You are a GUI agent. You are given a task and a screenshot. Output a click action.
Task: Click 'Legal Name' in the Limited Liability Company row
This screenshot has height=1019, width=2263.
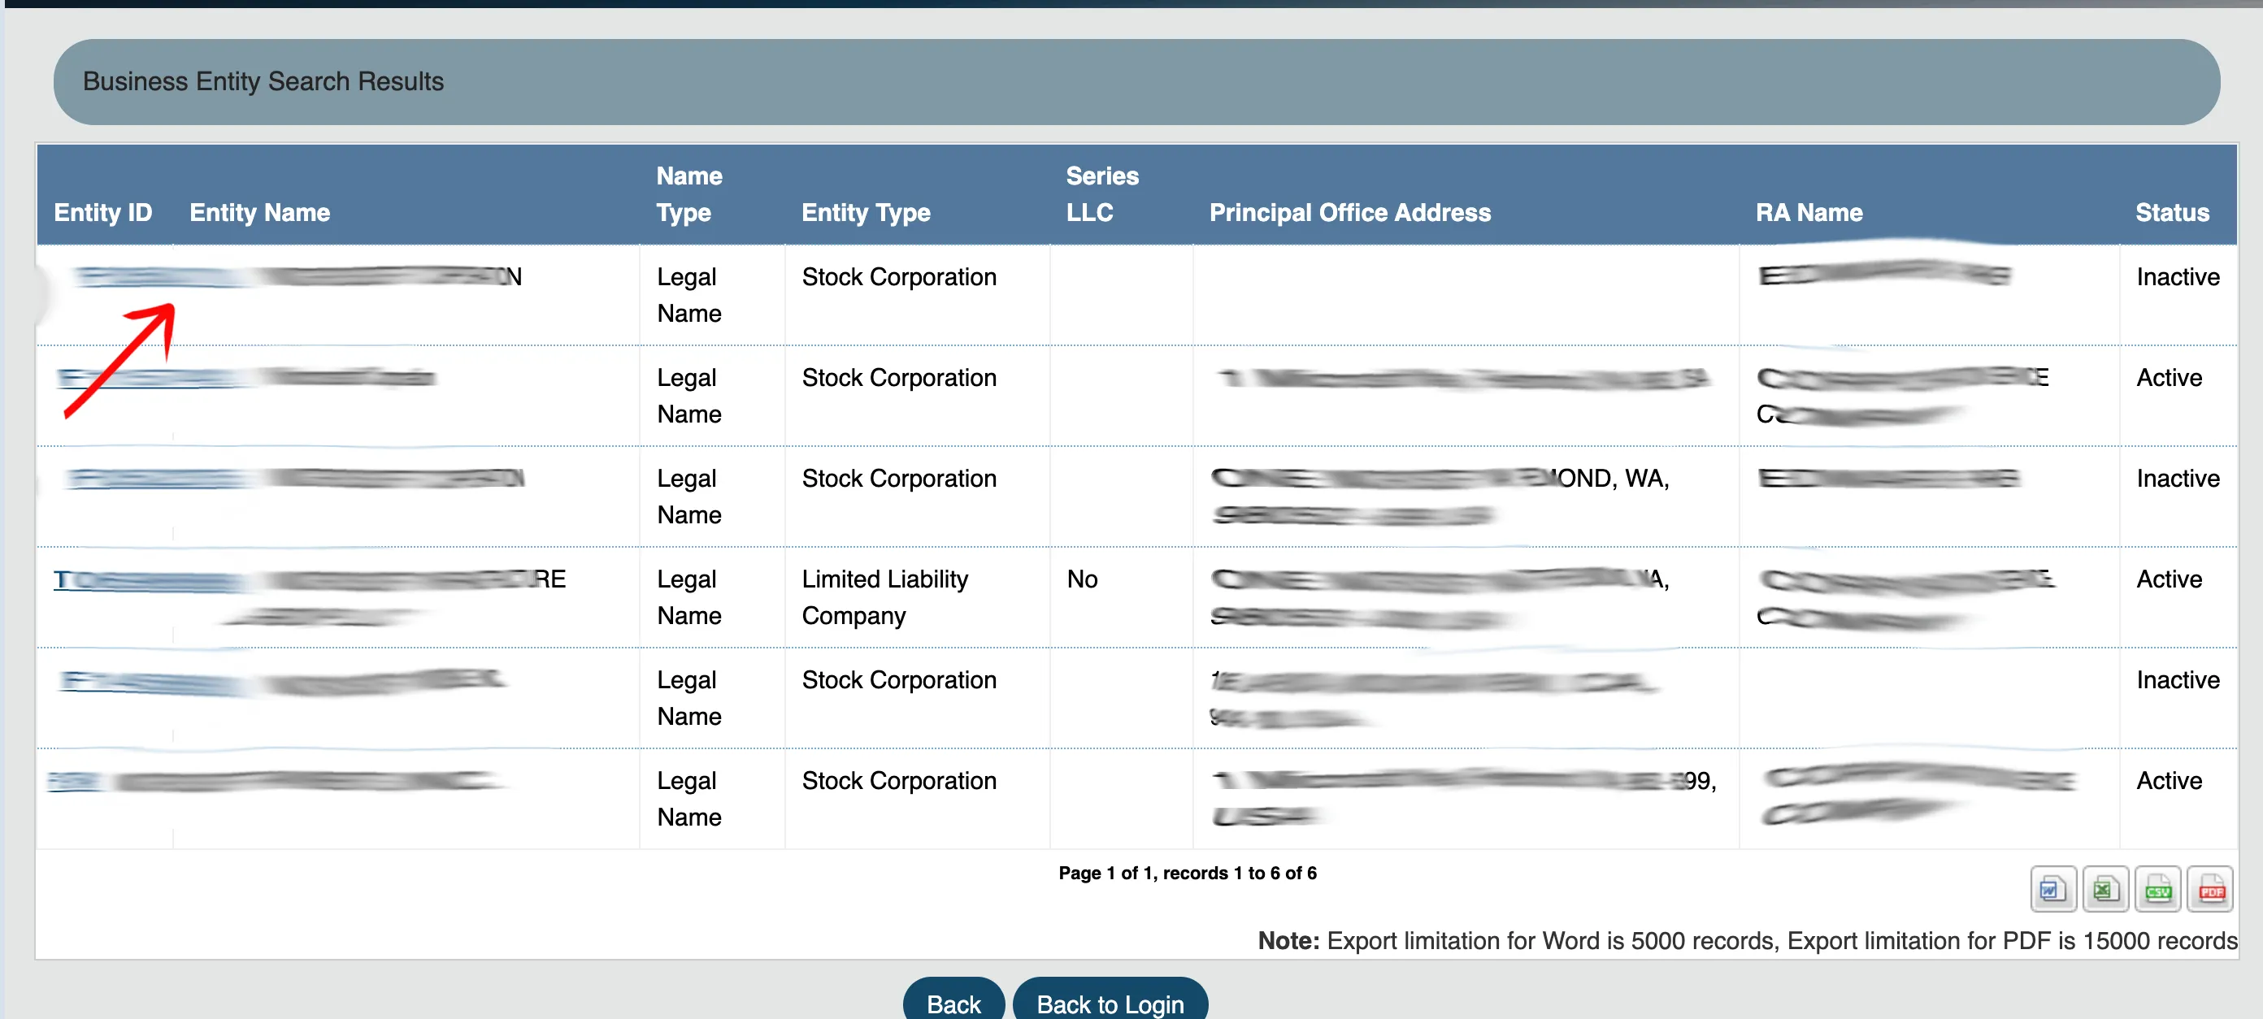pyautogui.click(x=688, y=597)
